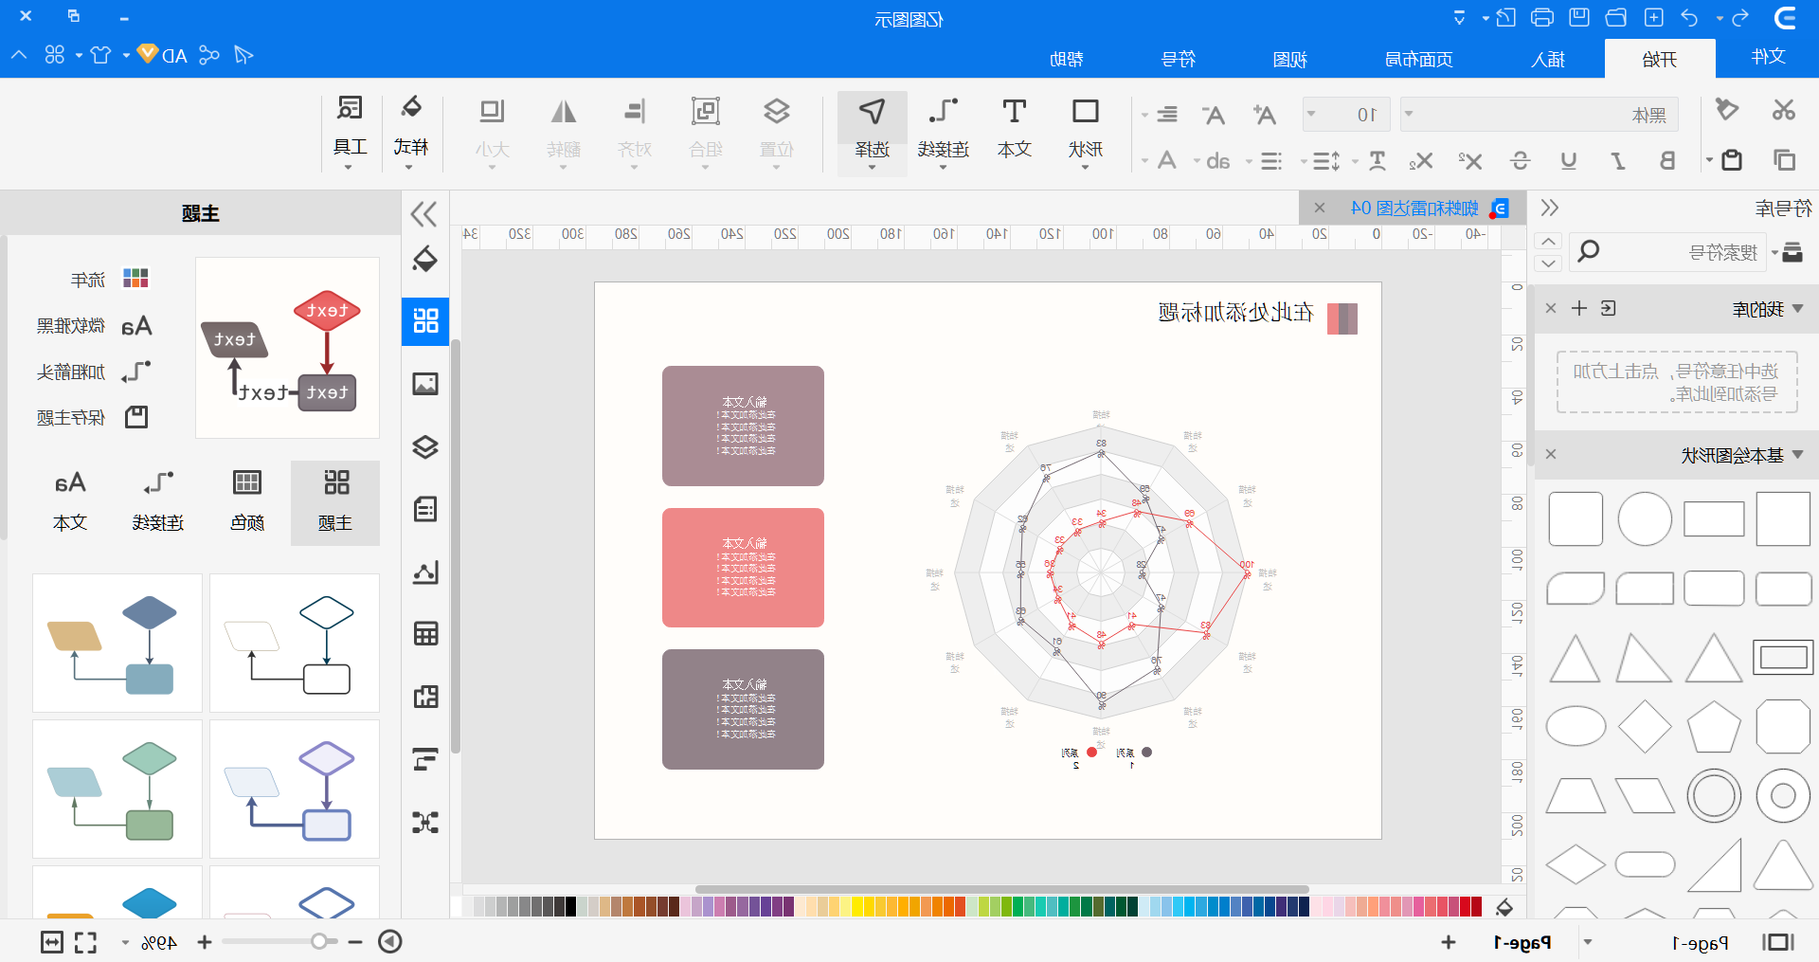Click the Save disk icon in title bar
The width and height of the screenshot is (1819, 962).
point(1579,18)
